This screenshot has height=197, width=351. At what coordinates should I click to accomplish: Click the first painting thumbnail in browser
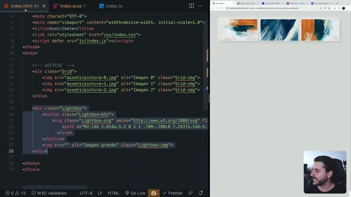tap(239, 30)
